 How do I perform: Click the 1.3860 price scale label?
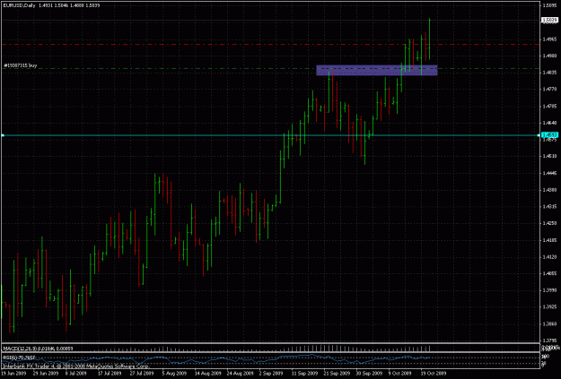point(549,324)
